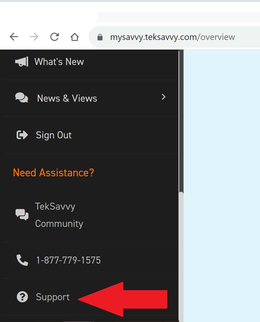Go back with the browser back arrow
This screenshot has width=260, height=322.
coord(14,37)
